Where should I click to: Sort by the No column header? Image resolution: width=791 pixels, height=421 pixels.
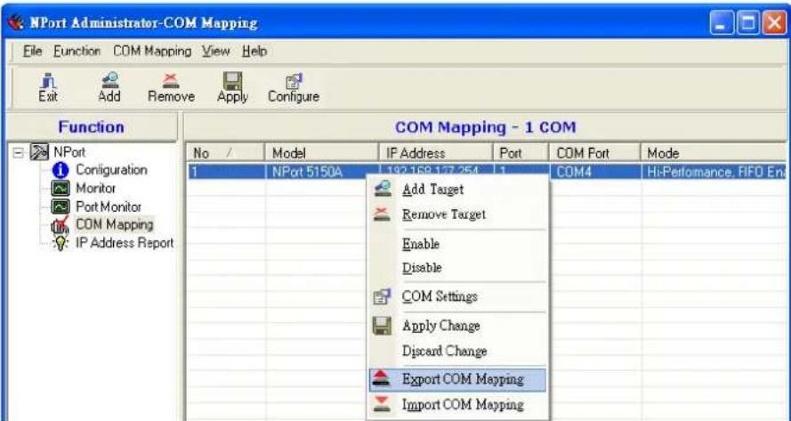pos(225,153)
